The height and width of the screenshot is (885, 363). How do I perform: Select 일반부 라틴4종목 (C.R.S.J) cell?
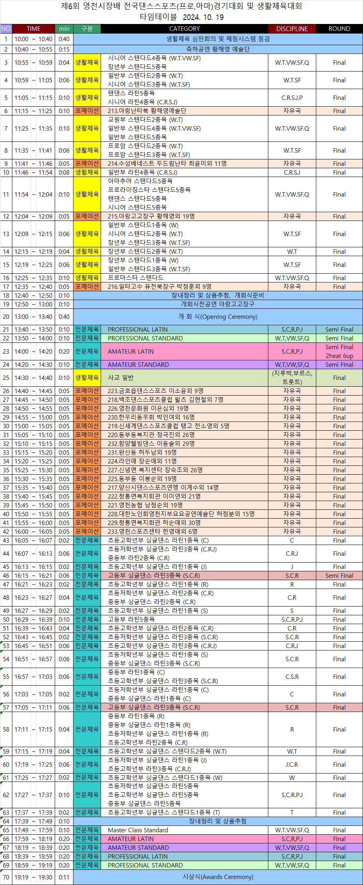(184, 172)
